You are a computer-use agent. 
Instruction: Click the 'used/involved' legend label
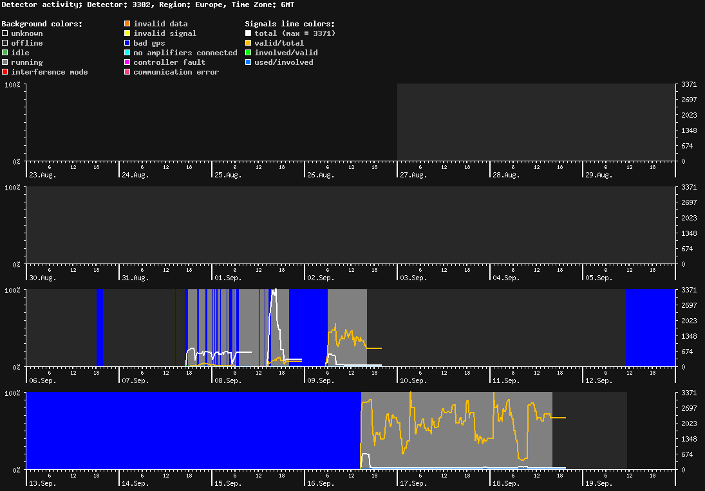[x=284, y=62]
